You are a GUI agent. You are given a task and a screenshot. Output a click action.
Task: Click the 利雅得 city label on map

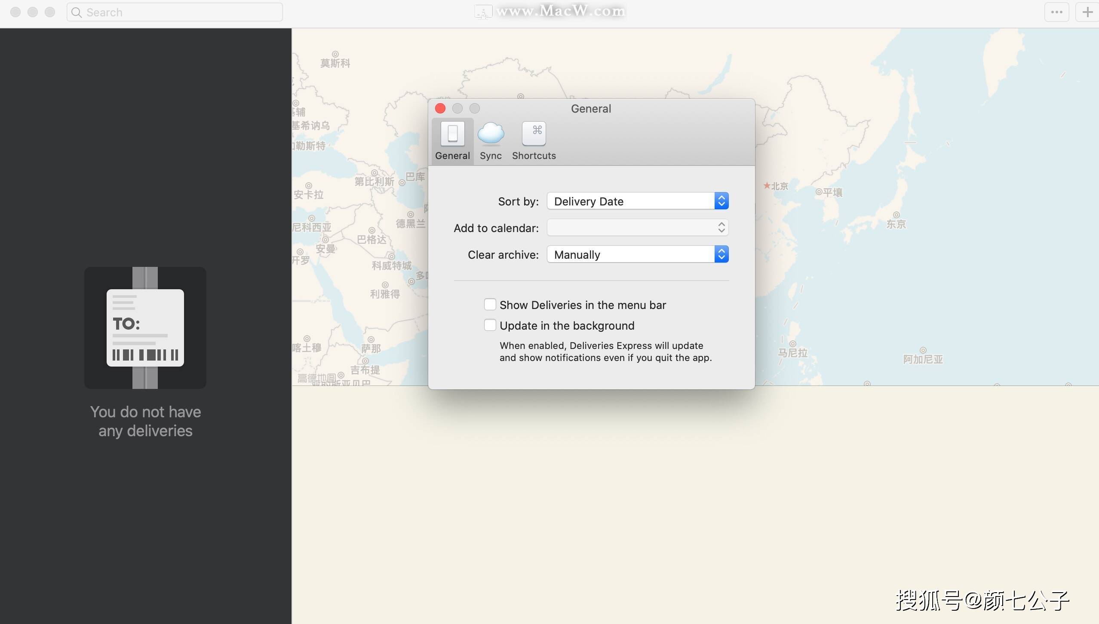[385, 294]
